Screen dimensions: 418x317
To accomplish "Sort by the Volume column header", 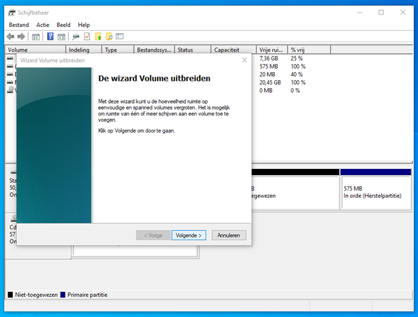I will click(36, 50).
